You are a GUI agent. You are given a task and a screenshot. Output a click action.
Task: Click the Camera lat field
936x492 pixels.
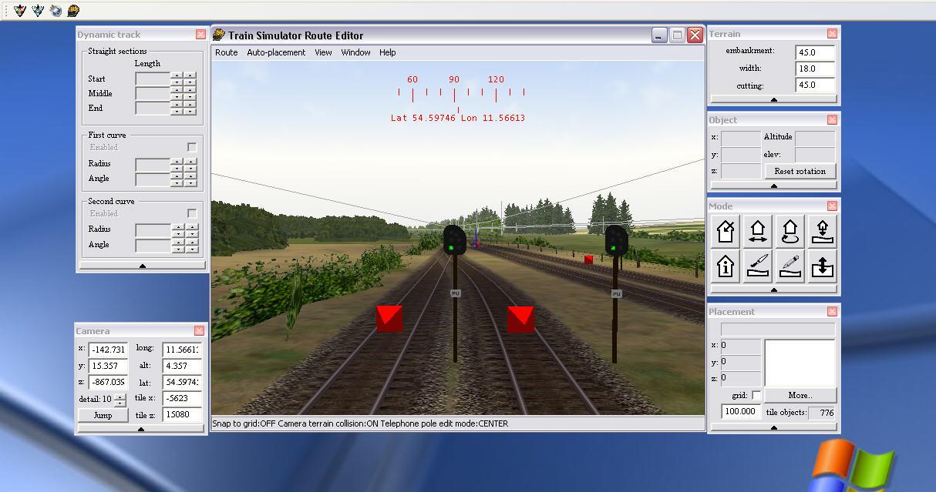pyautogui.click(x=182, y=382)
